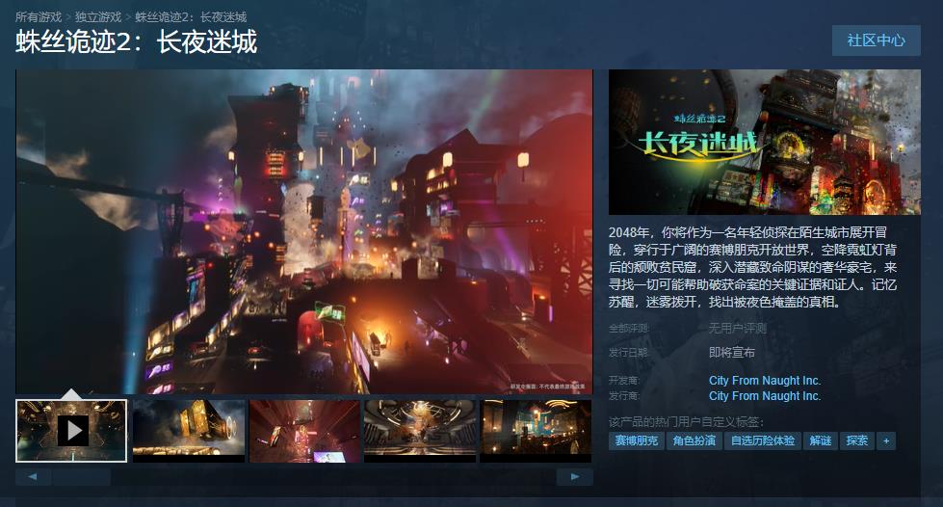Click the plus button to add tags
The width and height of the screenshot is (943, 507).
coord(886,440)
